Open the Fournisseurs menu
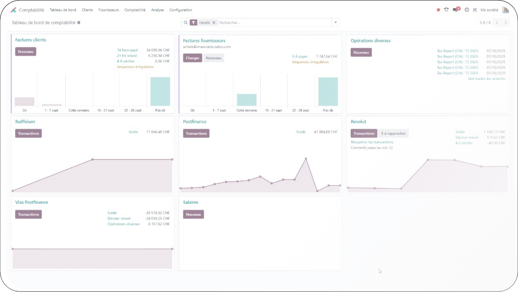Viewport: 518px width, 292px height. [109, 10]
